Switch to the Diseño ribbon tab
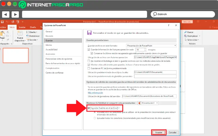This screenshot has width=218, height=136. (33, 27)
